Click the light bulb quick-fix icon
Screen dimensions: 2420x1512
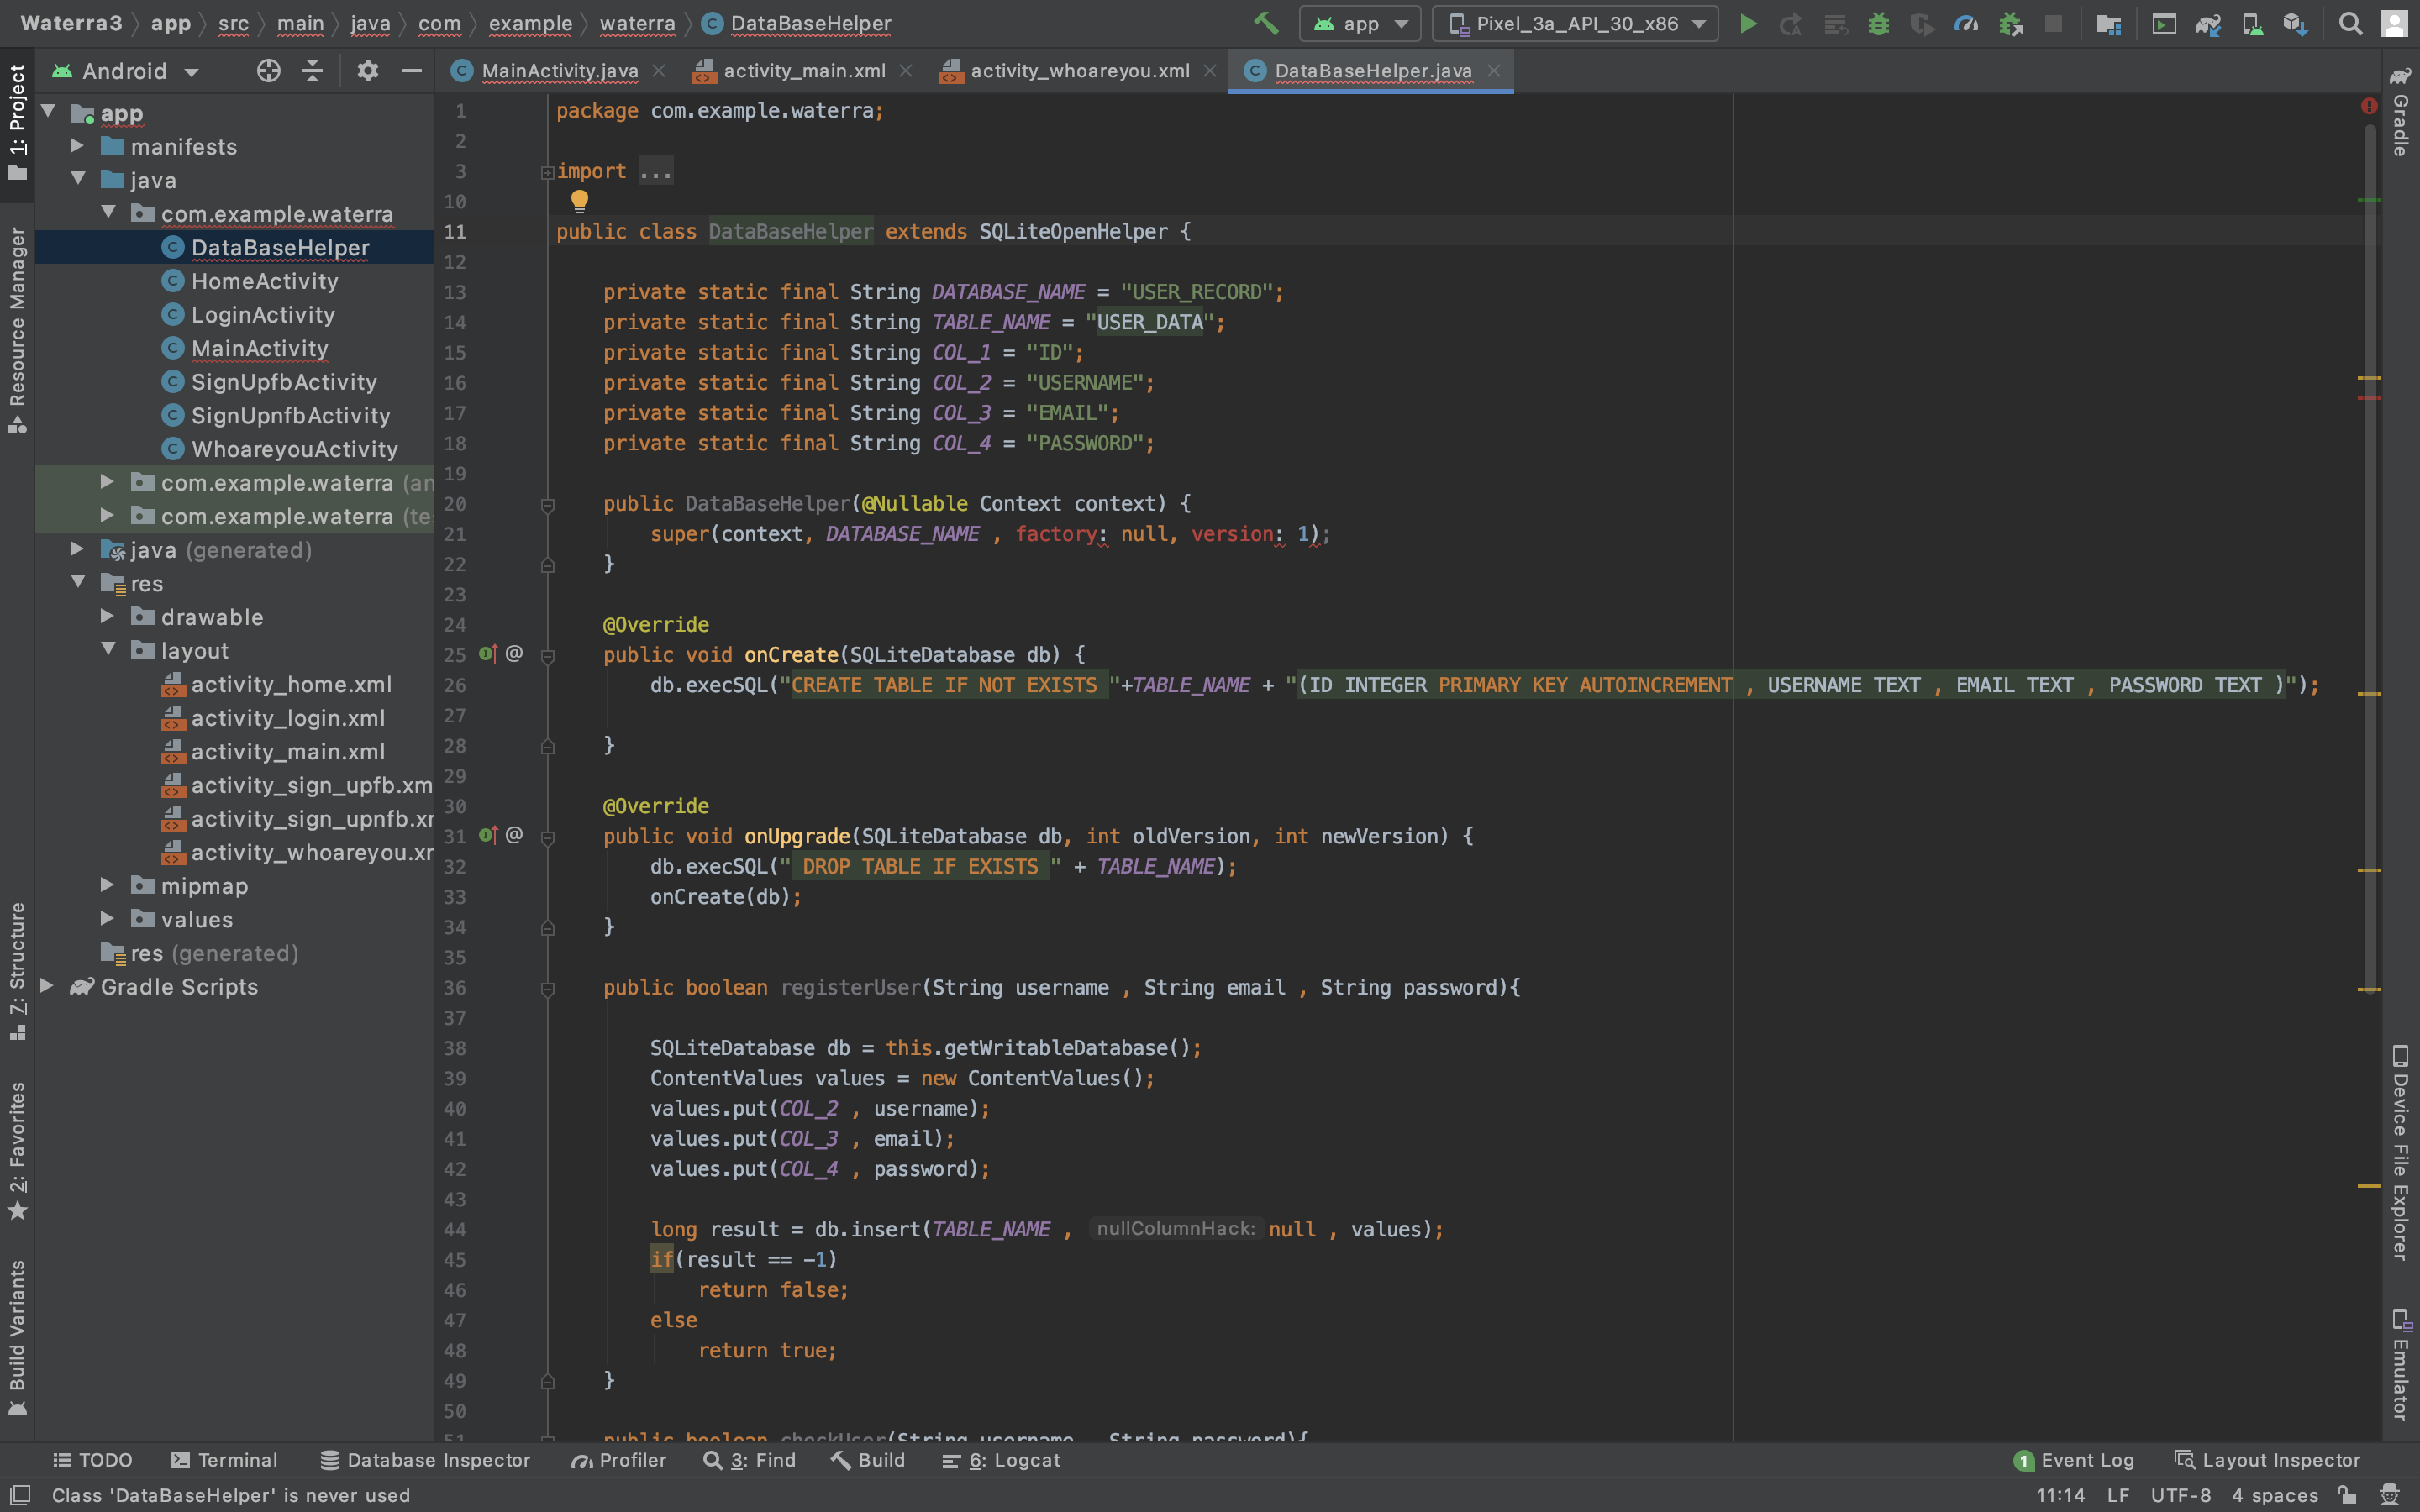click(579, 201)
